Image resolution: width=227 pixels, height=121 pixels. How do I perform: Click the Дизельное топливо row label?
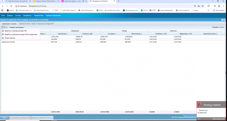pyautogui.click(x=8, y=42)
